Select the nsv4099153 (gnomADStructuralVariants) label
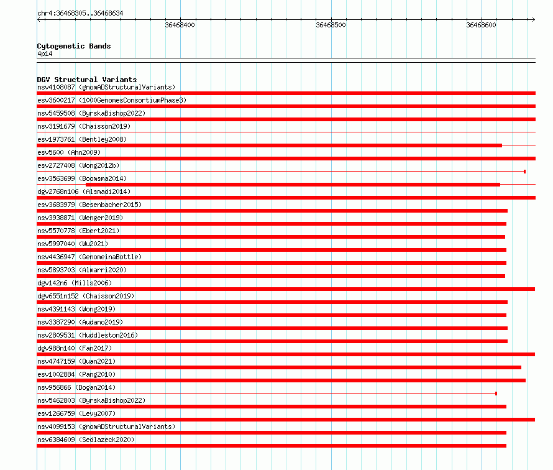 pyautogui.click(x=106, y=426)
